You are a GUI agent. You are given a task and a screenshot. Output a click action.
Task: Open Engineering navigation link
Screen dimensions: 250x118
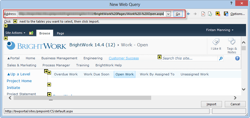(x=93, y=58)
